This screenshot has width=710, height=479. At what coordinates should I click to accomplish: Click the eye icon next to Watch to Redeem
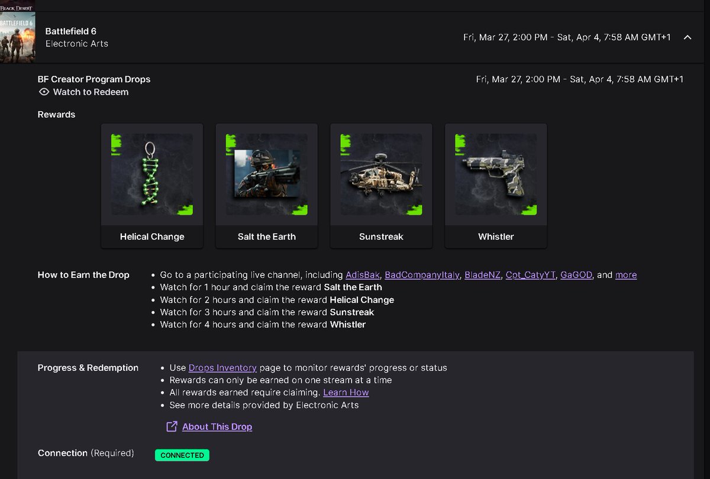click(44, 92)
